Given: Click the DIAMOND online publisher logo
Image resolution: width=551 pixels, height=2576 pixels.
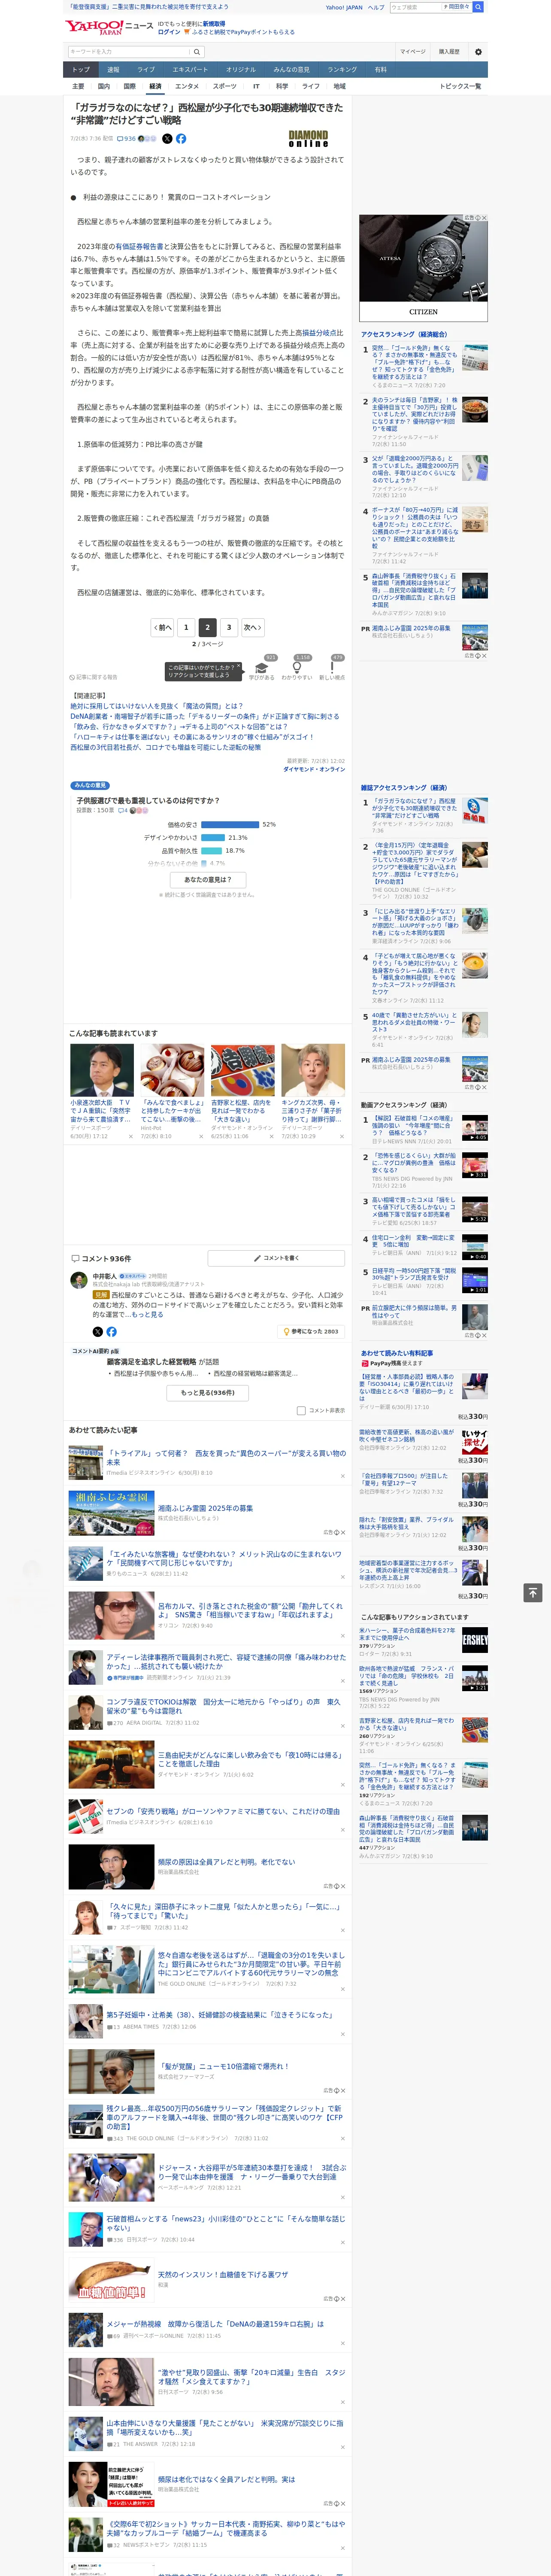Looking at the screenshot, I should 308,138.
